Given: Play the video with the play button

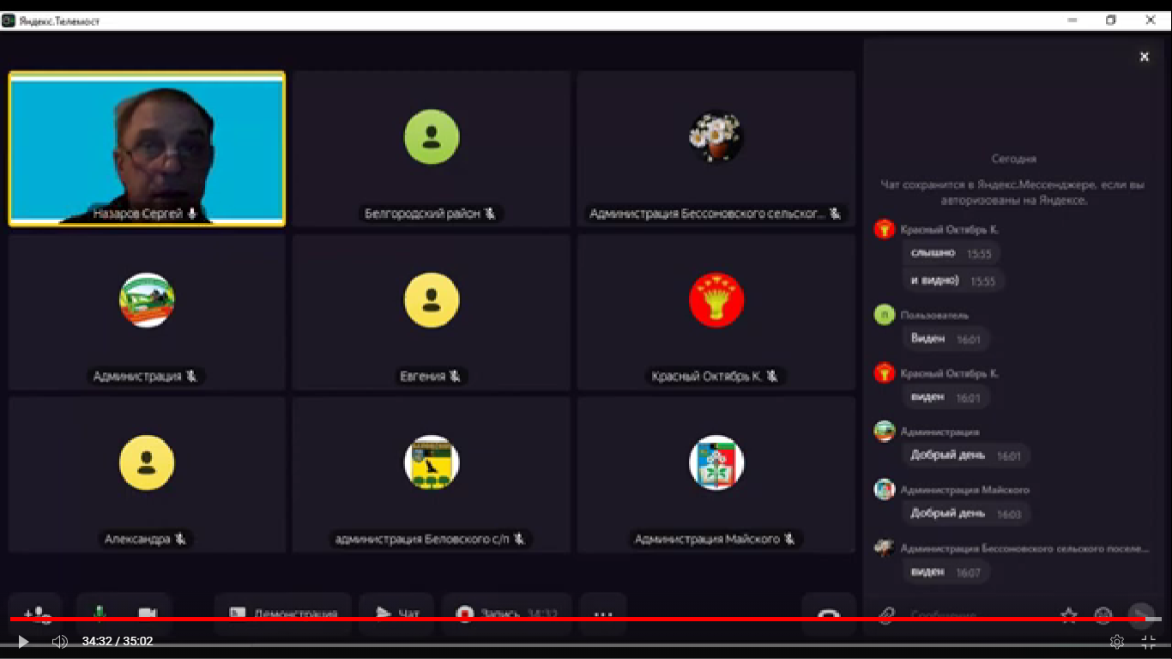Looking at the screenshot, I should pyautogui.click(x=23, y=642).
